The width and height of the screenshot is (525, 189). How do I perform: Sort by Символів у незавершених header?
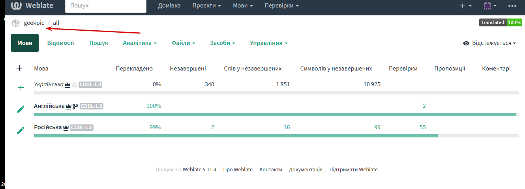click(336, 69)
